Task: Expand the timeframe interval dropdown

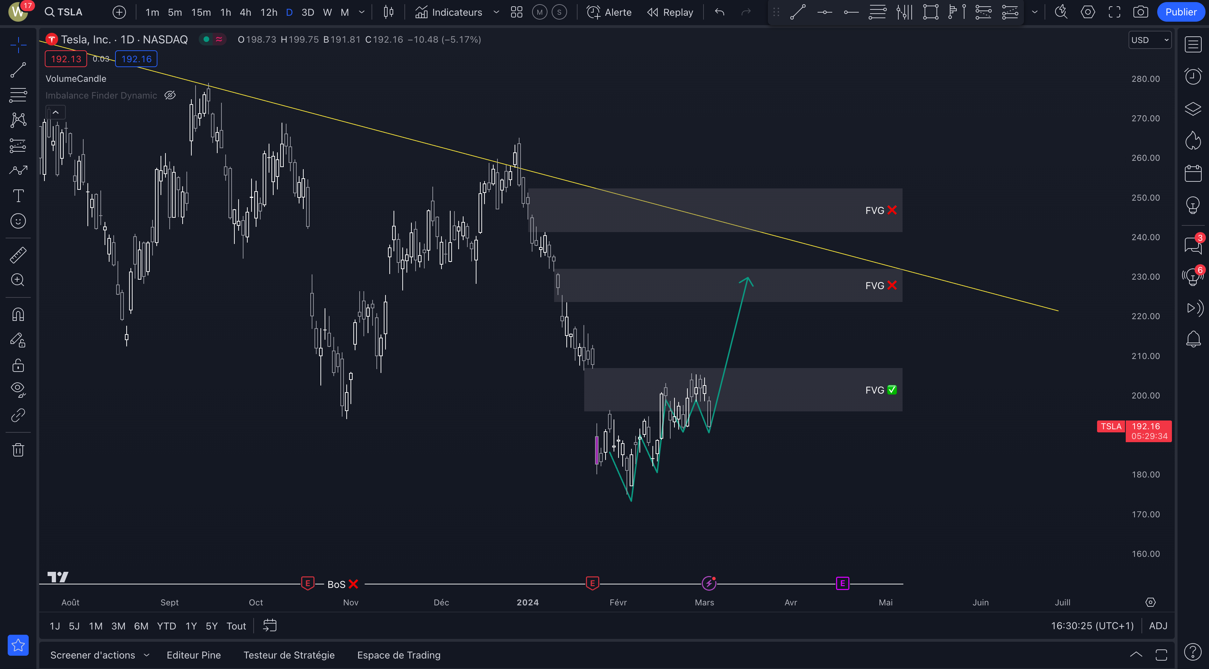Action: tap(361, 12)
